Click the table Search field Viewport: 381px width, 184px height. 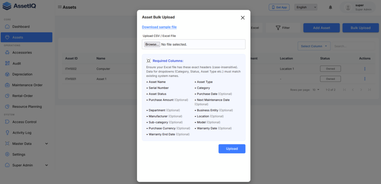[x=353, y=46]
